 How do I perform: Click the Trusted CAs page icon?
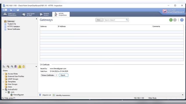click(x=5, y=24)
